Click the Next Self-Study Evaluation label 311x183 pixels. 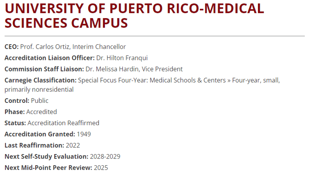point(46,157)
